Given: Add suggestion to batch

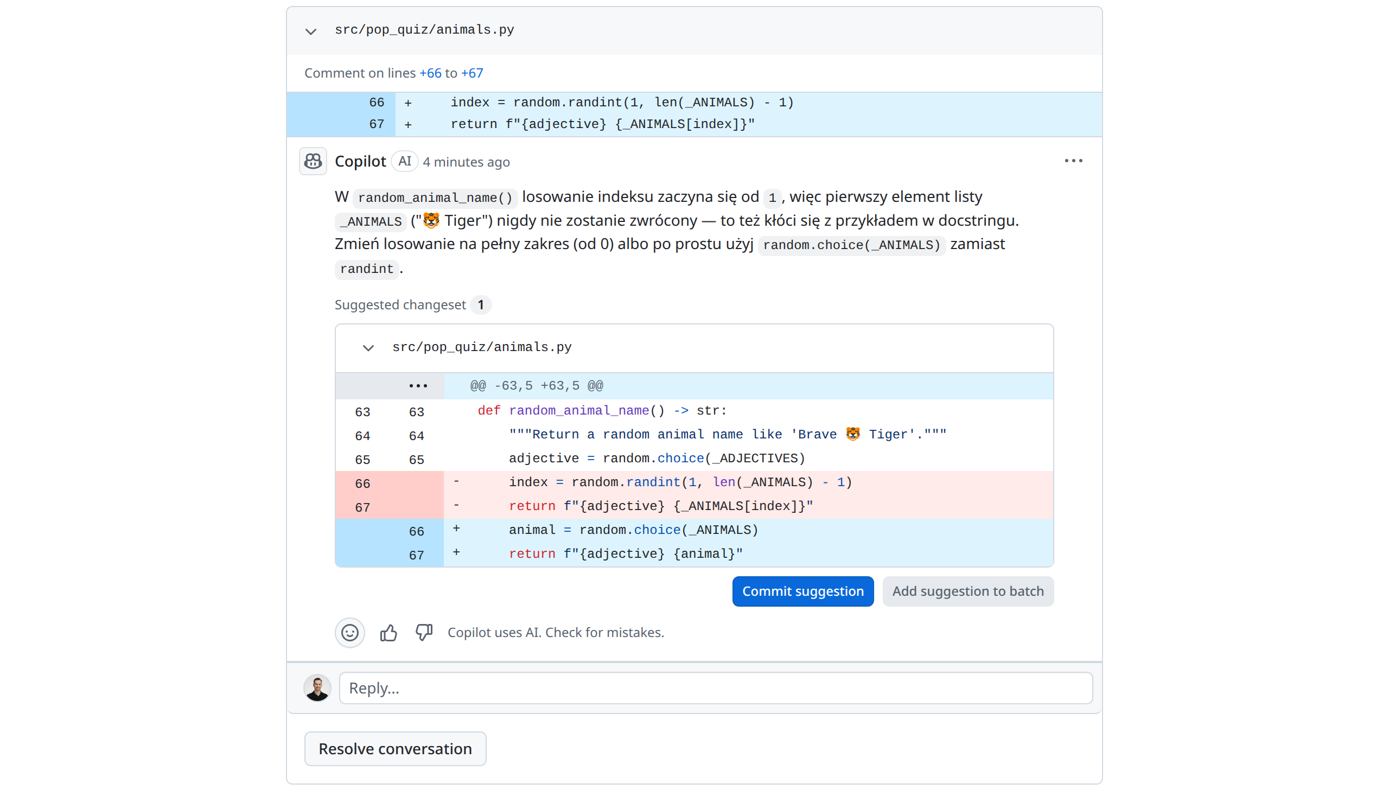Looking at the screenshot, I should 967,591.
